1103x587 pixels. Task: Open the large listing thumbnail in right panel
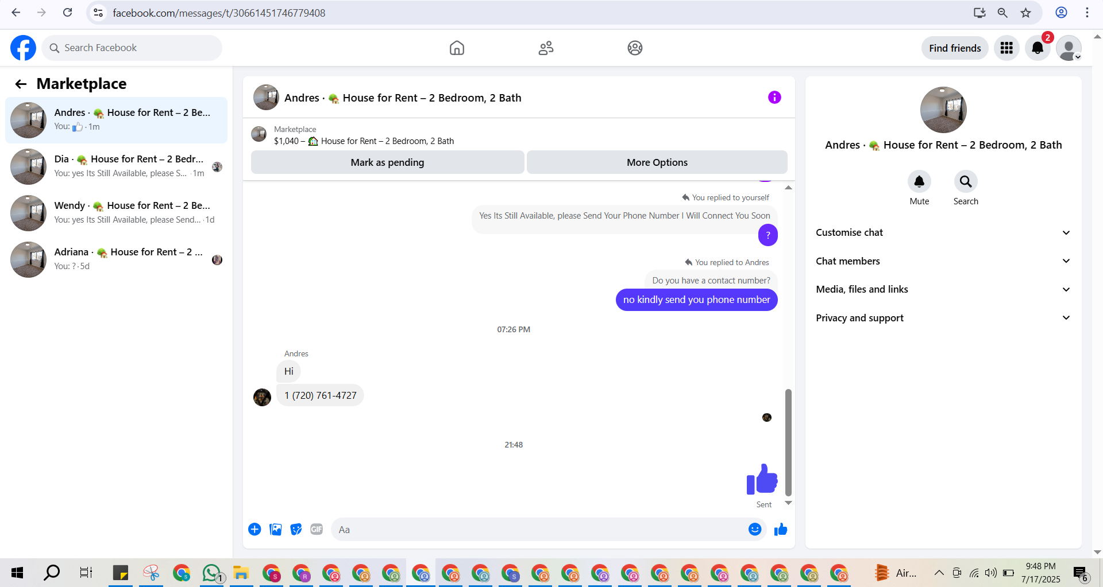[x=943, y=110]
